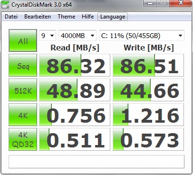Select the 512K read result 48.89

(x=75, y=90)
